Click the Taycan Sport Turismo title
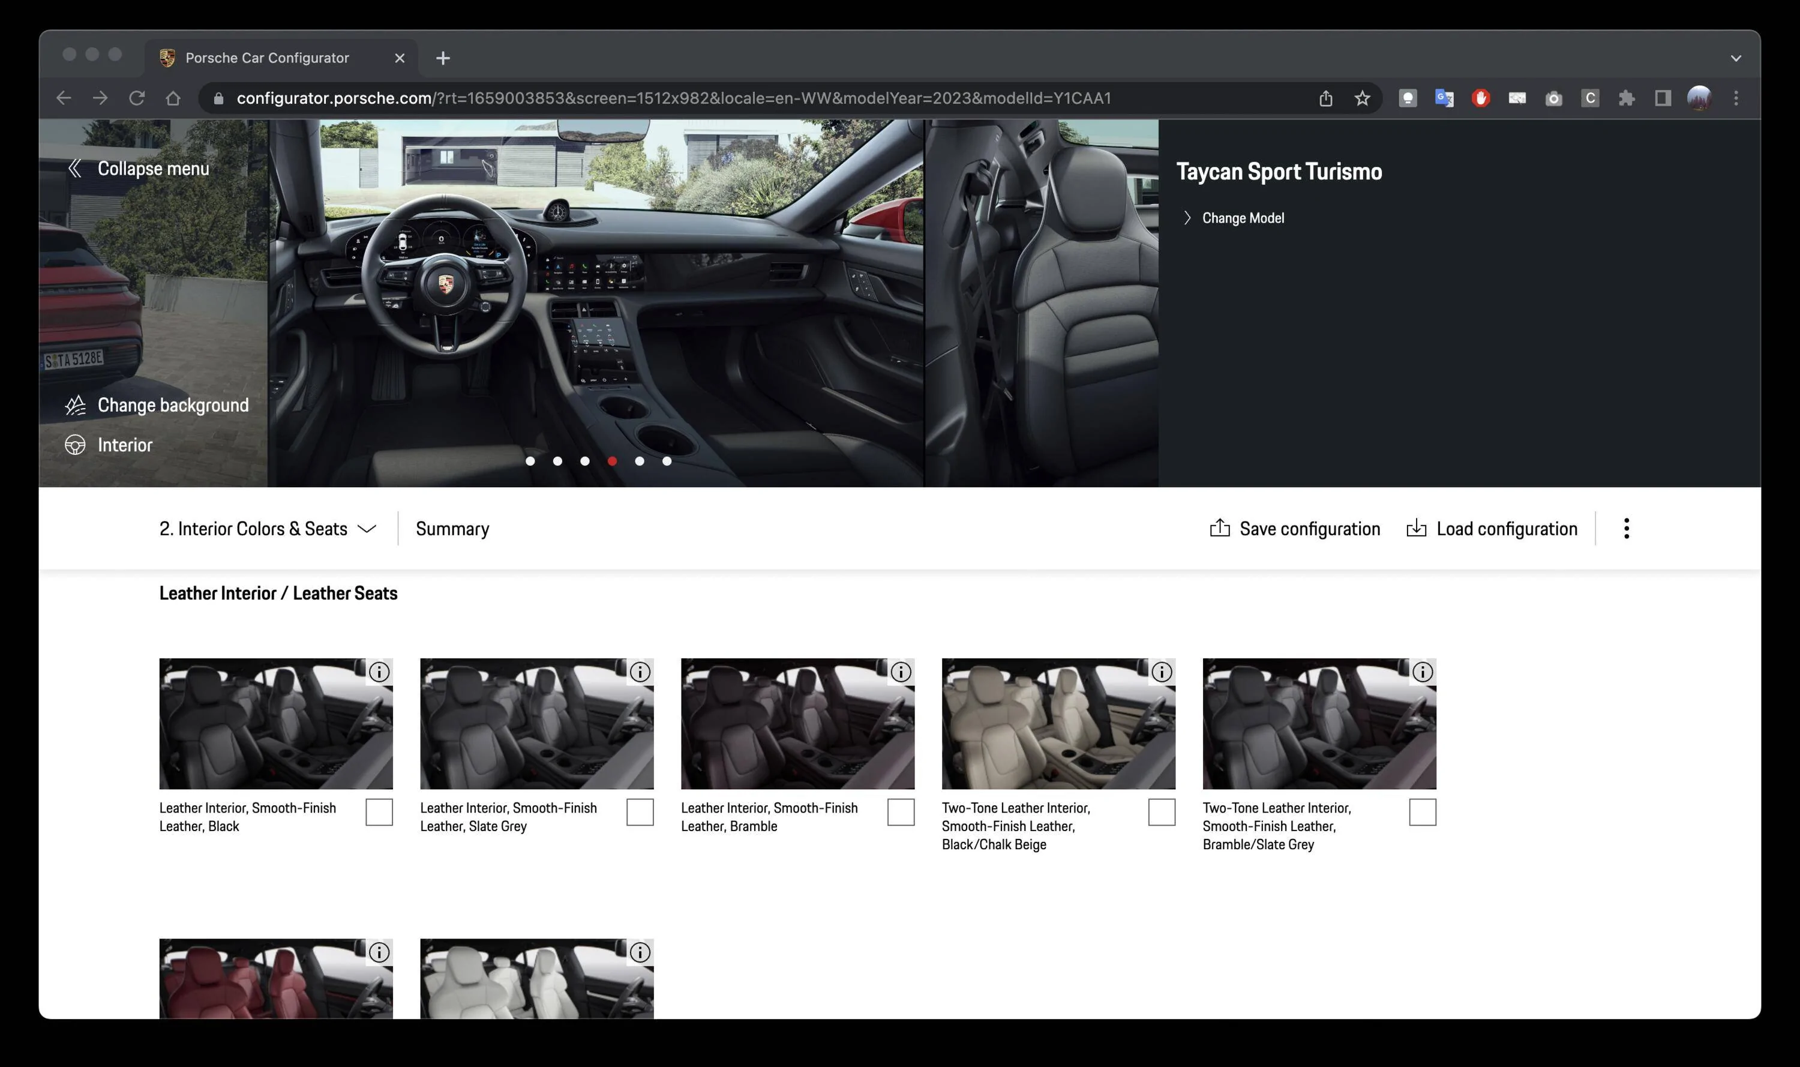This screenshot has width=1800, height=1067. click(x=1279, y=172)
